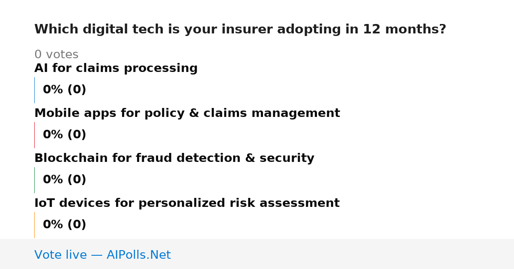The height and width of the screenshot is (269, 514).
Task: Click the 0% (0) result for IoT devices
Action: (65, 225)
